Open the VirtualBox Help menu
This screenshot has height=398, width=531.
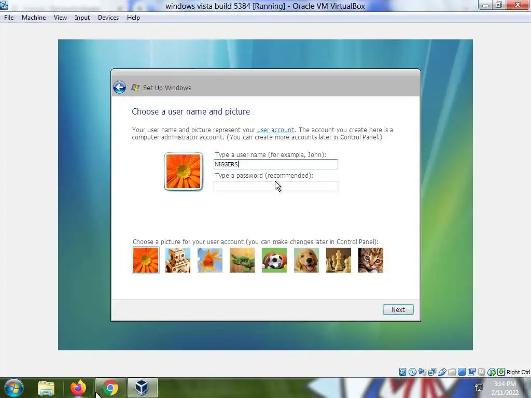pos(133,18)
